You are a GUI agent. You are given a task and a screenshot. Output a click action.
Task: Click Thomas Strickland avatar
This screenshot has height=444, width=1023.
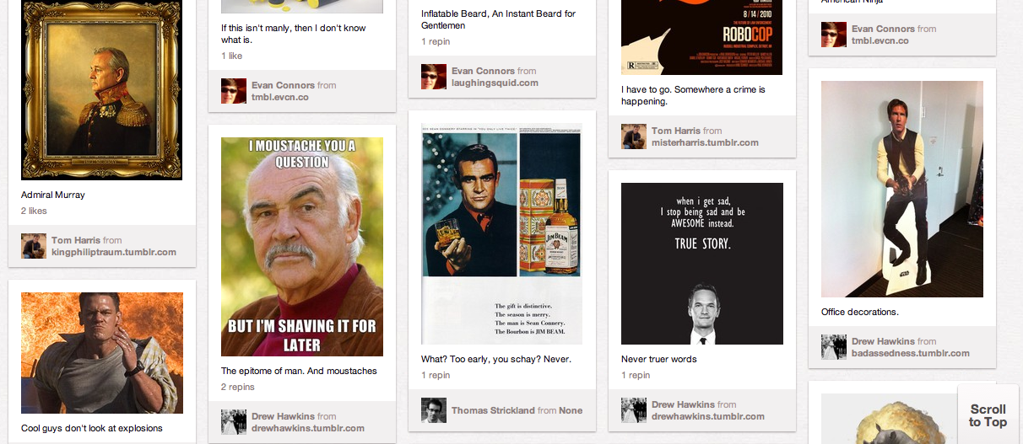tap(434, 410)
